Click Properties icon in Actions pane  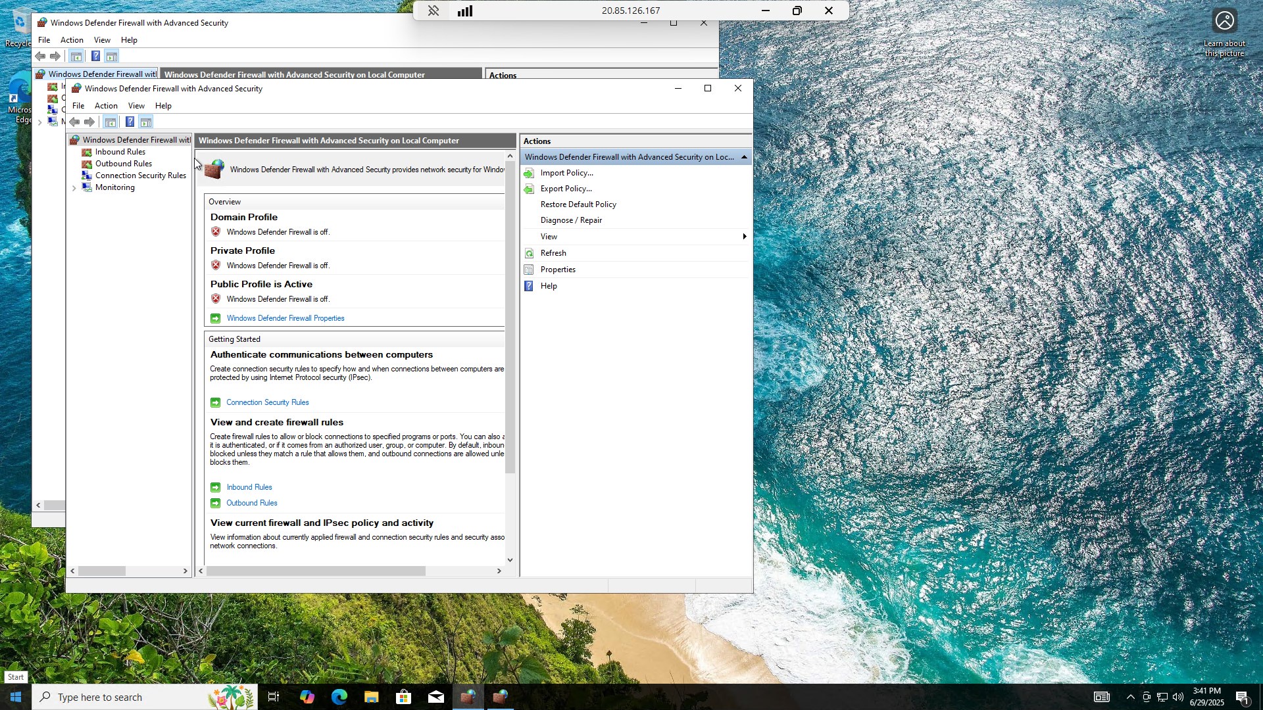[x=530, y=270]
